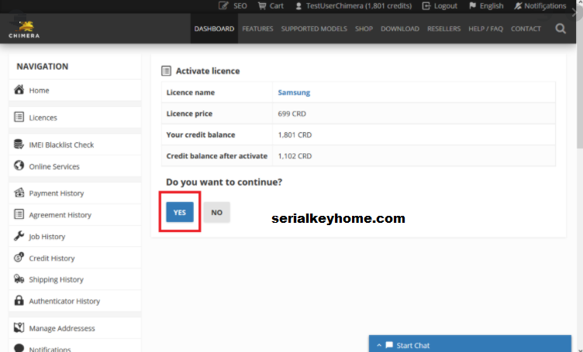
Task: Open Job History in navigation
Action: 75,236
